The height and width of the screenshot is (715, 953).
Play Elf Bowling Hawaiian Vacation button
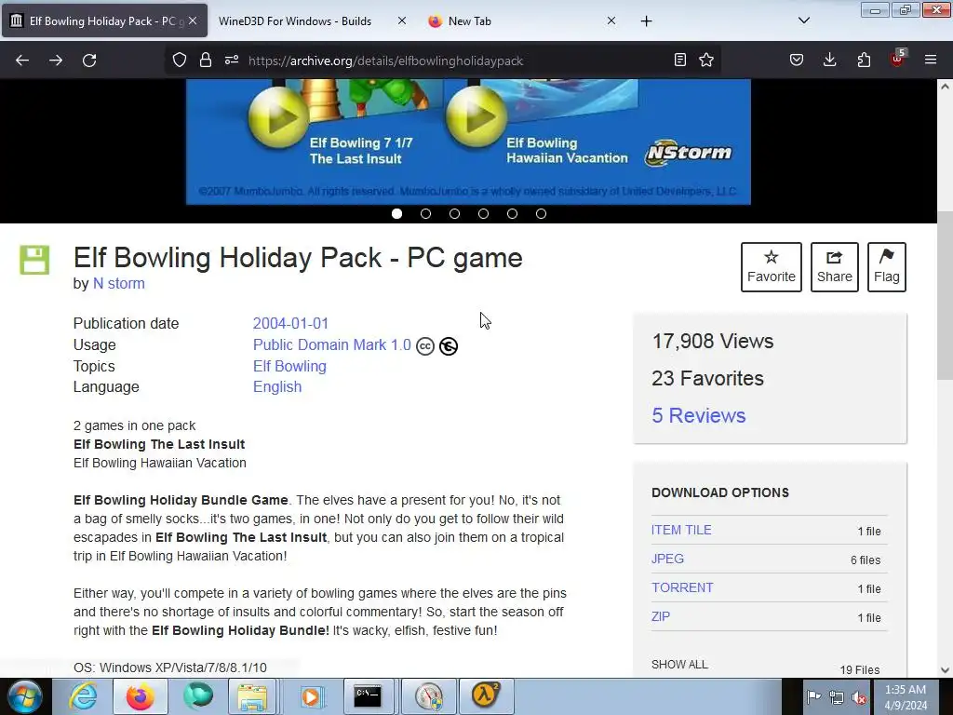pyautogui.click(x=476, y=116)
